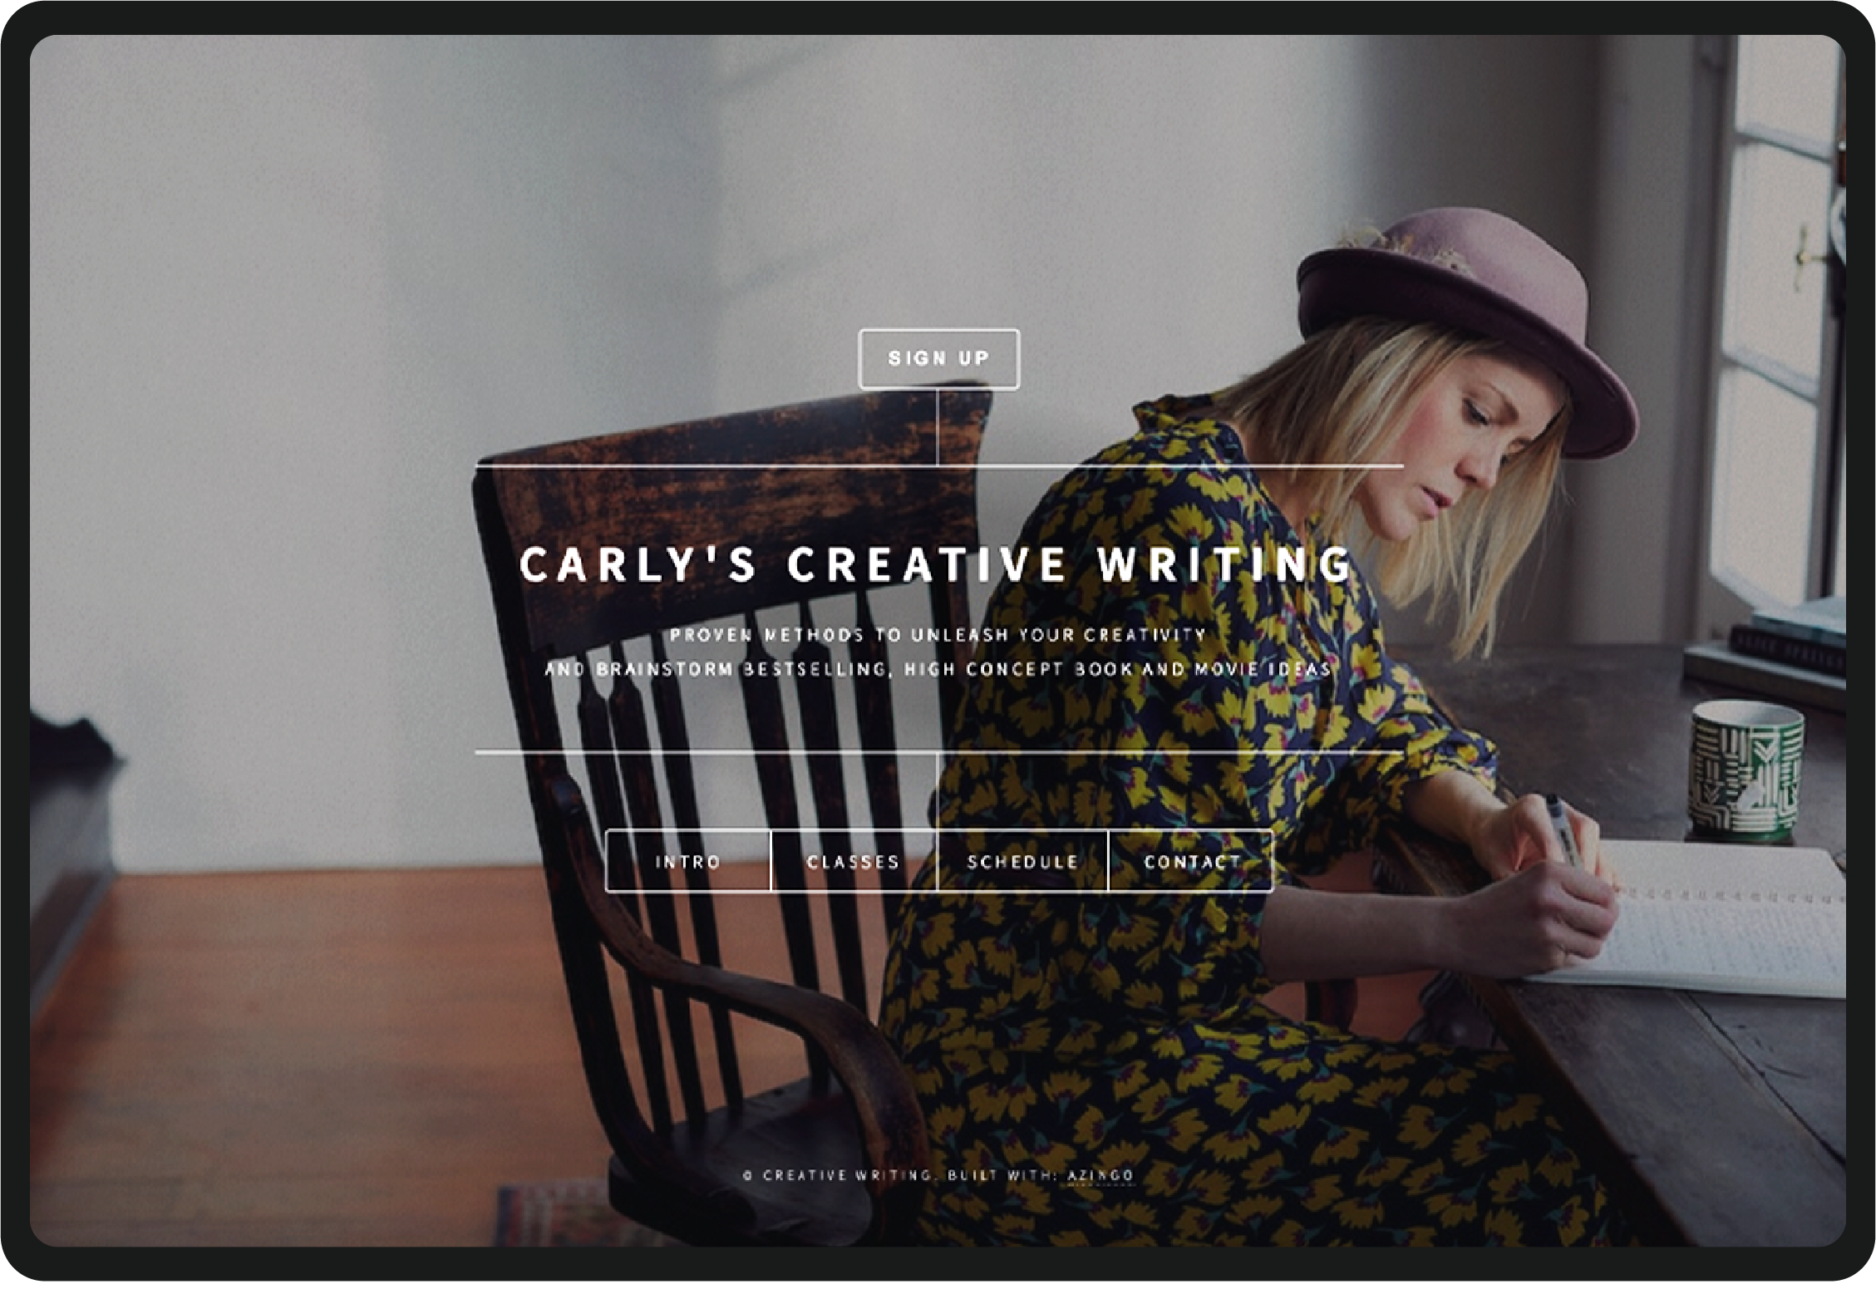Open the INTRO section

(688, 861)
